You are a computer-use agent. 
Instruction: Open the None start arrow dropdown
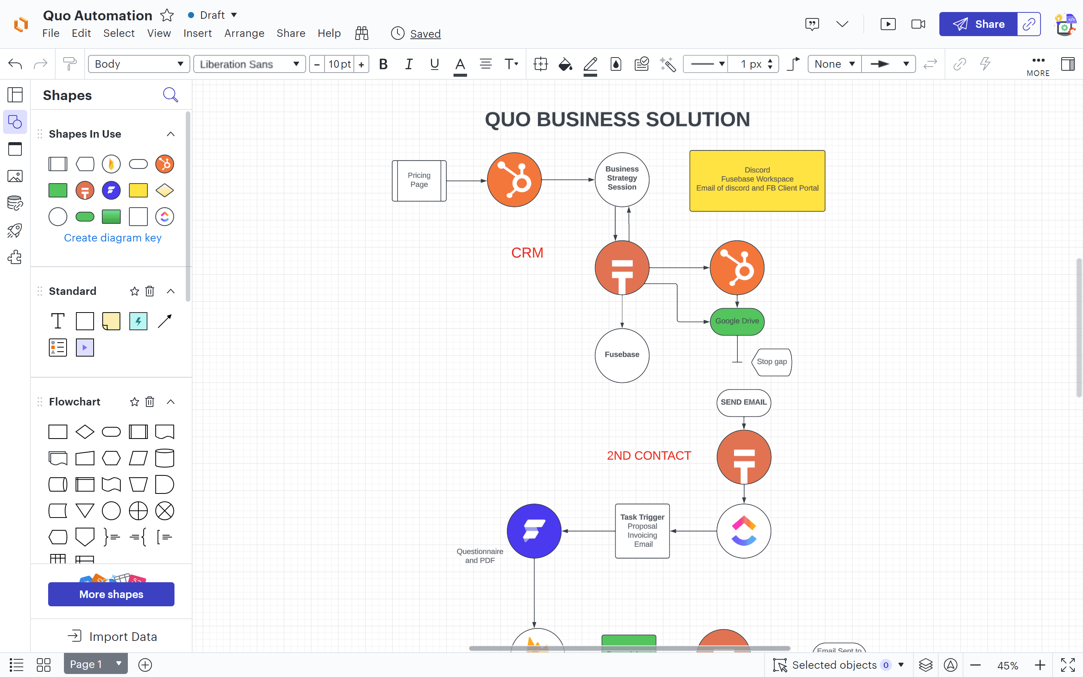click(x=835, y=64)
